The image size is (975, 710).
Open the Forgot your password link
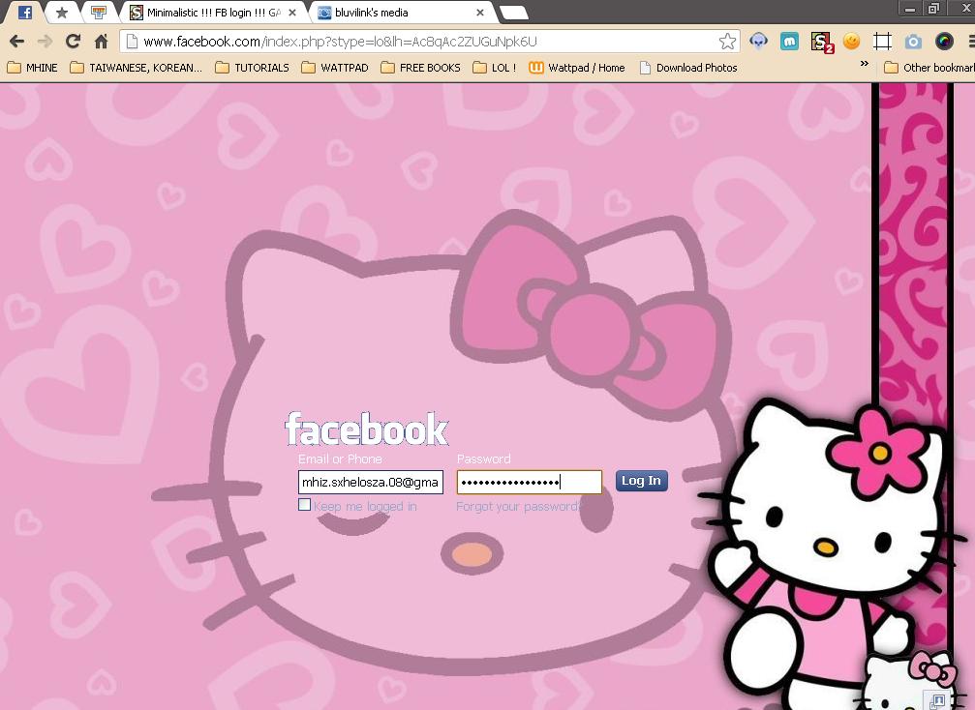(517, 506)
